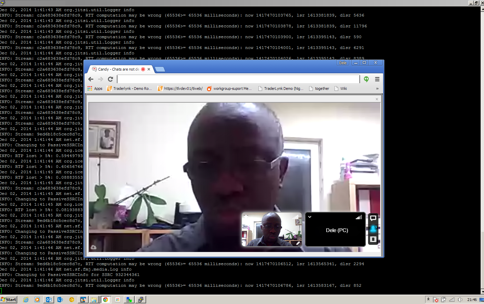Expand the bookmarks overflow chevron
Image resolution: width=484 pixels, height=304 pixels.
pyautogui.click(x=377, y=88)
